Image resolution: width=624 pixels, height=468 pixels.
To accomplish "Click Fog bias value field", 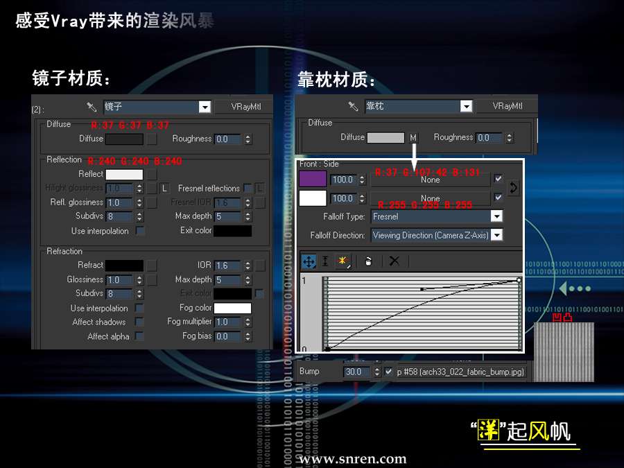I will coord(228,336).
